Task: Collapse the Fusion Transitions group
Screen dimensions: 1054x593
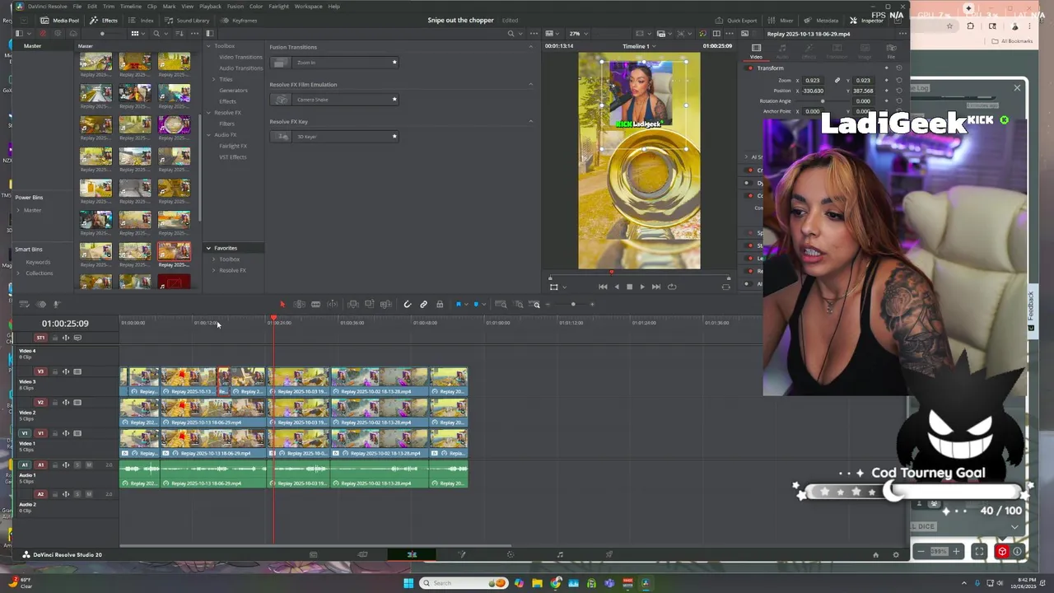Action: [x=530, y=47]
